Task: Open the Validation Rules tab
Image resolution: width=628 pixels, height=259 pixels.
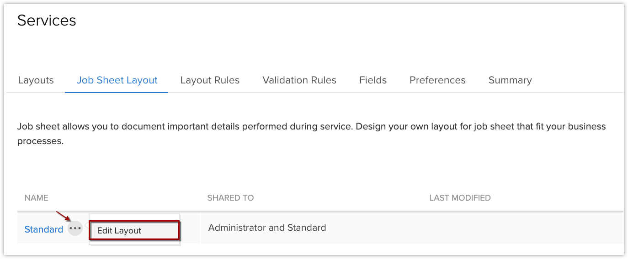Action: [x=299, y=80]
